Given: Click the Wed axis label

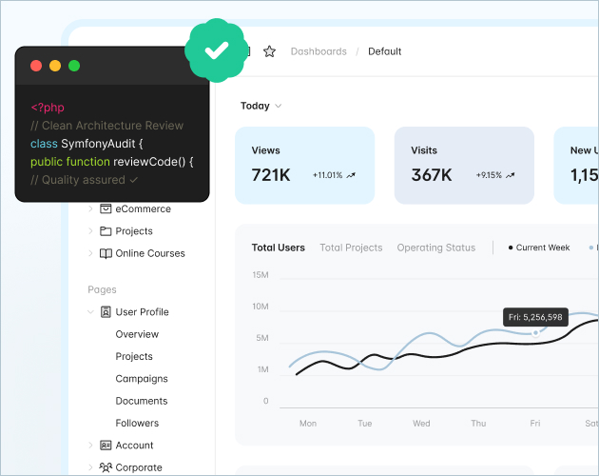Looking at the screenshot, I should point(421,424).
